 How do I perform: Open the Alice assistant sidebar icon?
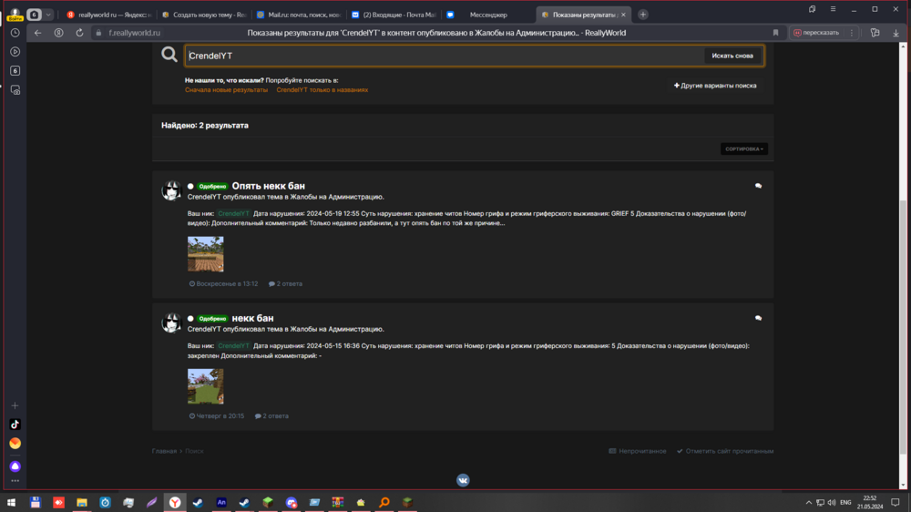point(15,466)
